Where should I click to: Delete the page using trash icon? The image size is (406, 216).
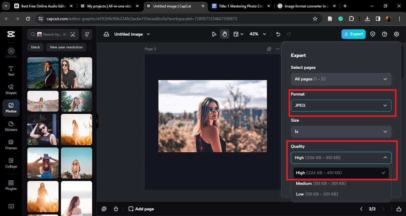(116, 209)
